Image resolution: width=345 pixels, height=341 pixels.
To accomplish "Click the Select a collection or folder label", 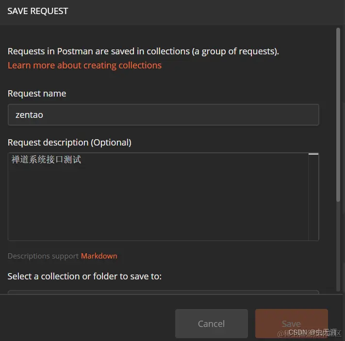I will tap(84, 276).
